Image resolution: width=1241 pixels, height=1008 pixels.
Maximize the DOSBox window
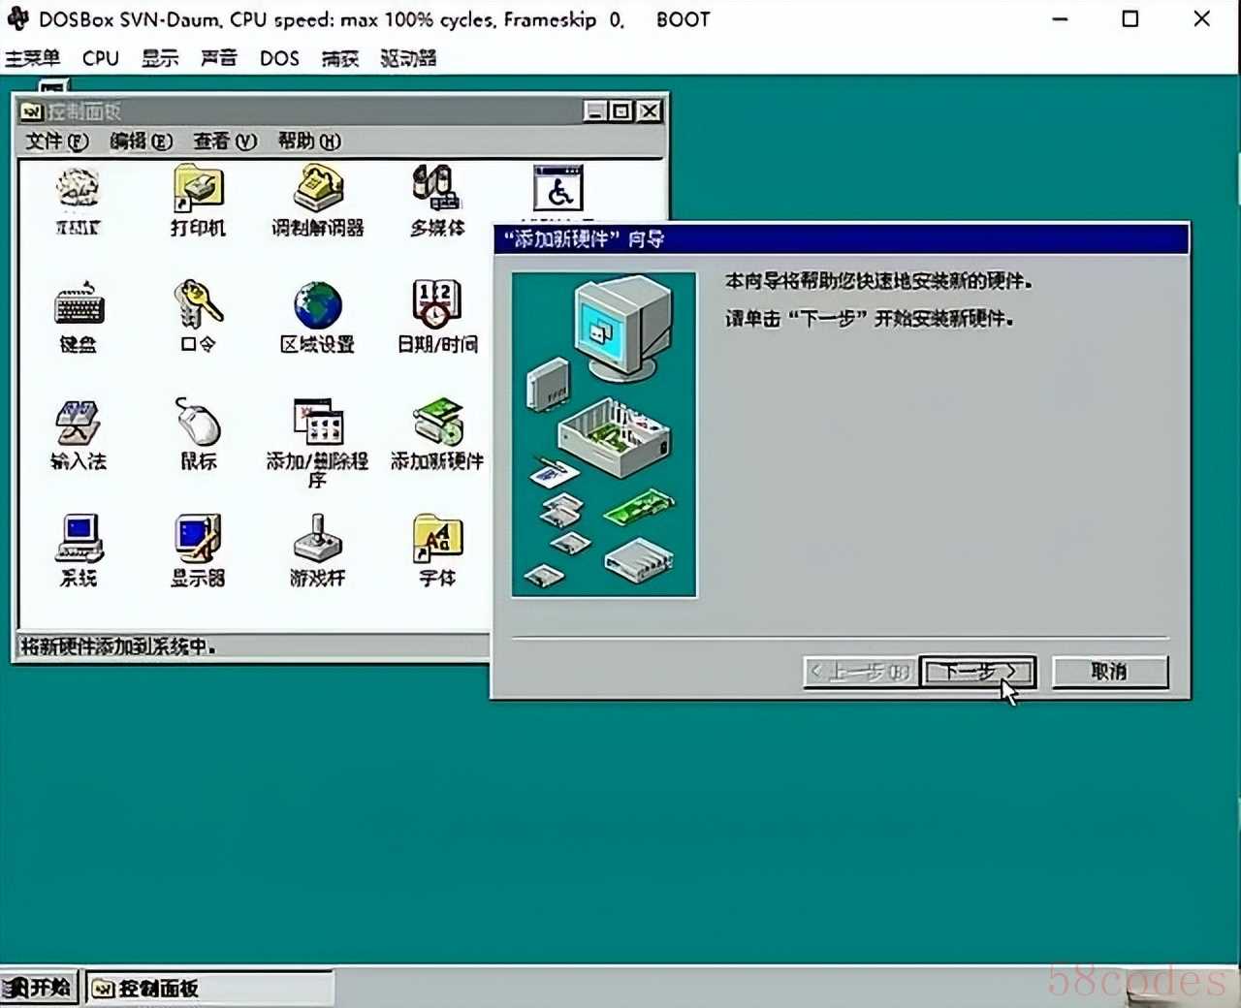pyautogui.click(x=1130, y=19)
